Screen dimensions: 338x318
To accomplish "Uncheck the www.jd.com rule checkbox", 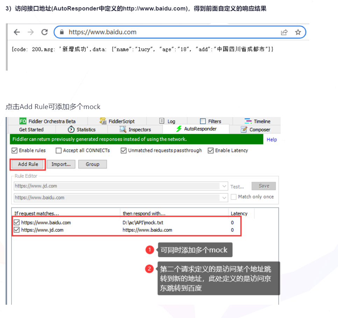I will (x=16, y=230).
